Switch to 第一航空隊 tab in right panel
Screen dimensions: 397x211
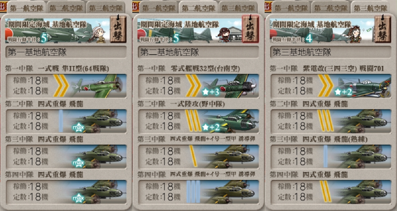point(291,8)
